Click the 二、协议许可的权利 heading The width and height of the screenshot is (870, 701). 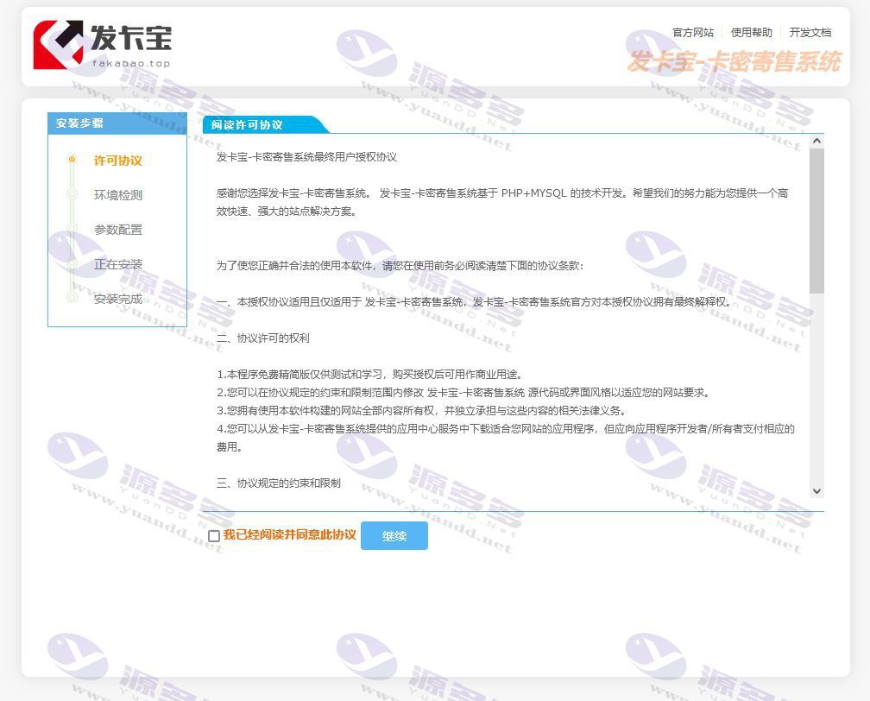(x=263, y=338)
